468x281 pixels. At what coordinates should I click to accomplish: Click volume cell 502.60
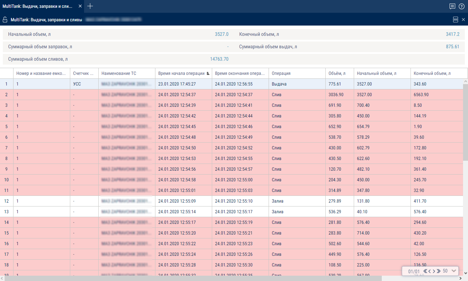340,244
